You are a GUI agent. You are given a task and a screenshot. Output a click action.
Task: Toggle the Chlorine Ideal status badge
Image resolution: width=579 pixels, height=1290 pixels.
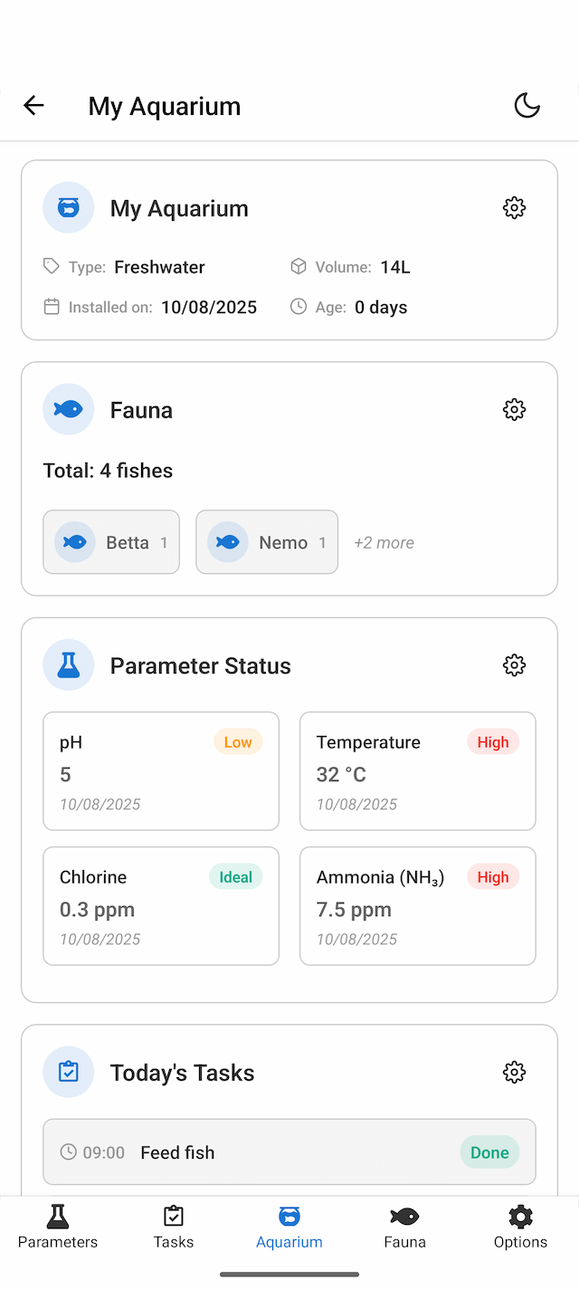point(235,876)
